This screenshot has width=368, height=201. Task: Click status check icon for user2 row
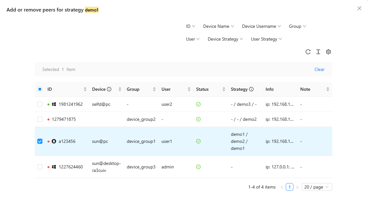tap(198, 104)
